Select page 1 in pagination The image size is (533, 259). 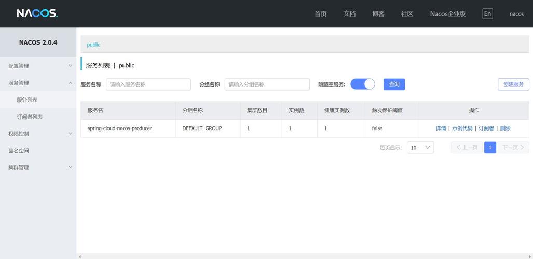point(490,147)
